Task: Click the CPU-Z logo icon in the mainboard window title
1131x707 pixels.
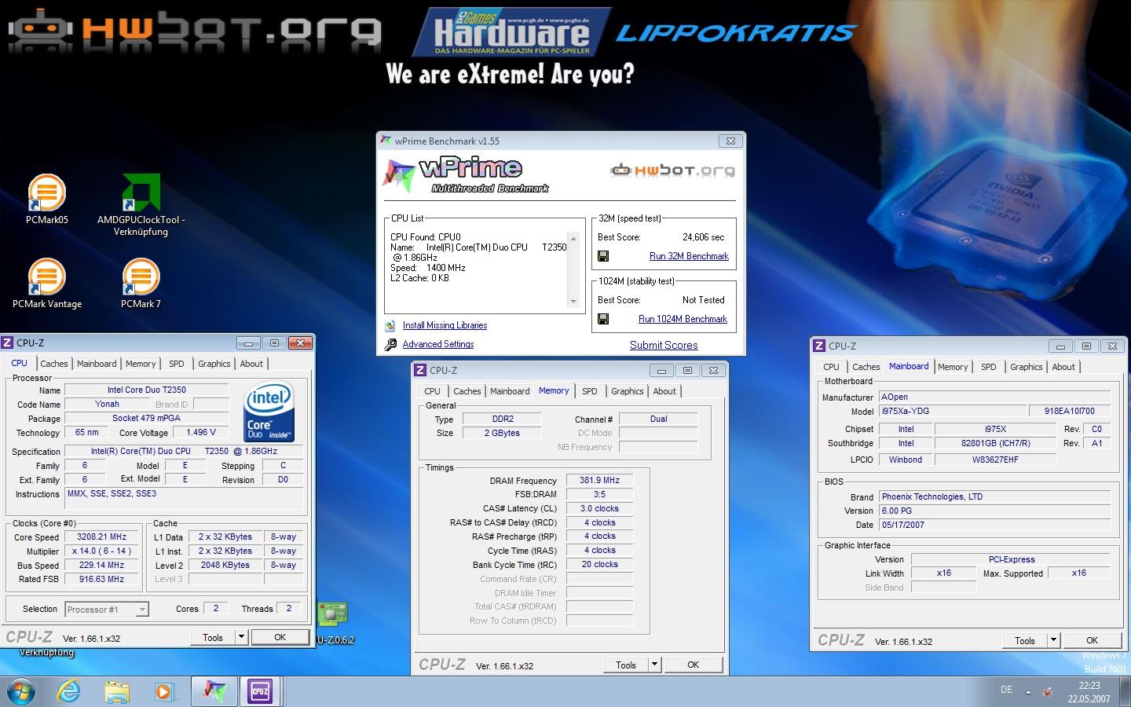Action: pos(819,346)
